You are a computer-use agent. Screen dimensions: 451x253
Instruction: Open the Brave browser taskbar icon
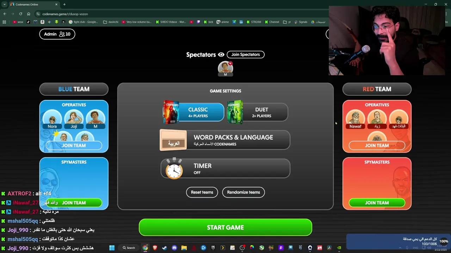coord(155,248)
